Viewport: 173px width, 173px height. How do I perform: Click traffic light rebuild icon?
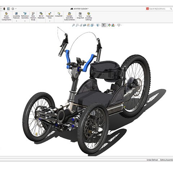pyautogui.click(x=4, y=9)
